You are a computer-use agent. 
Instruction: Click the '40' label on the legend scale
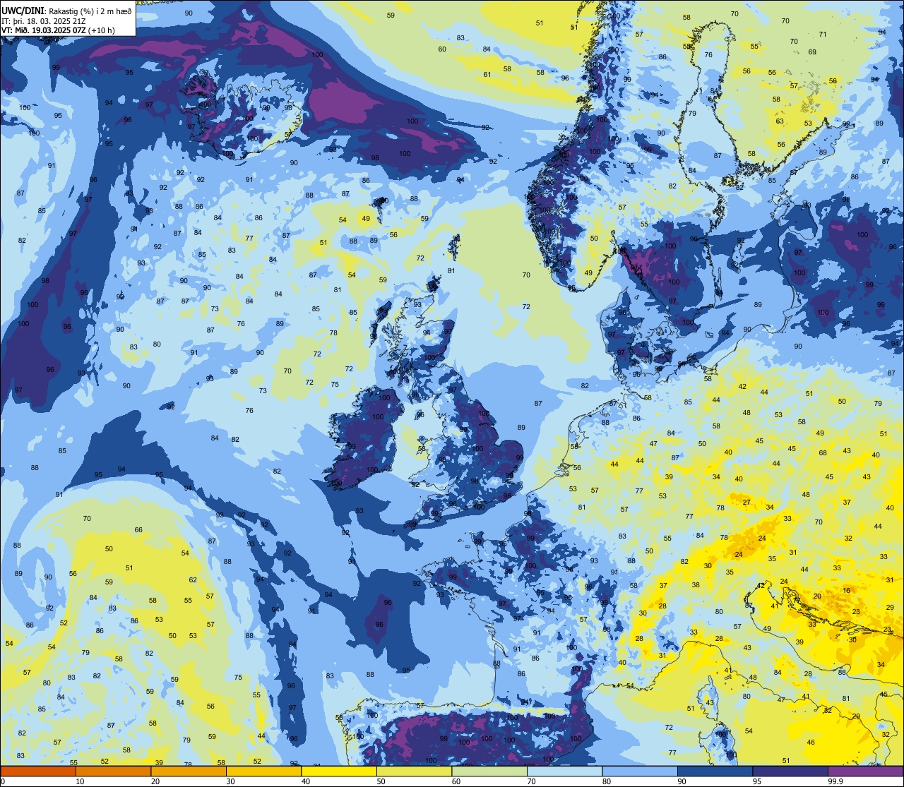coord(306,781)
